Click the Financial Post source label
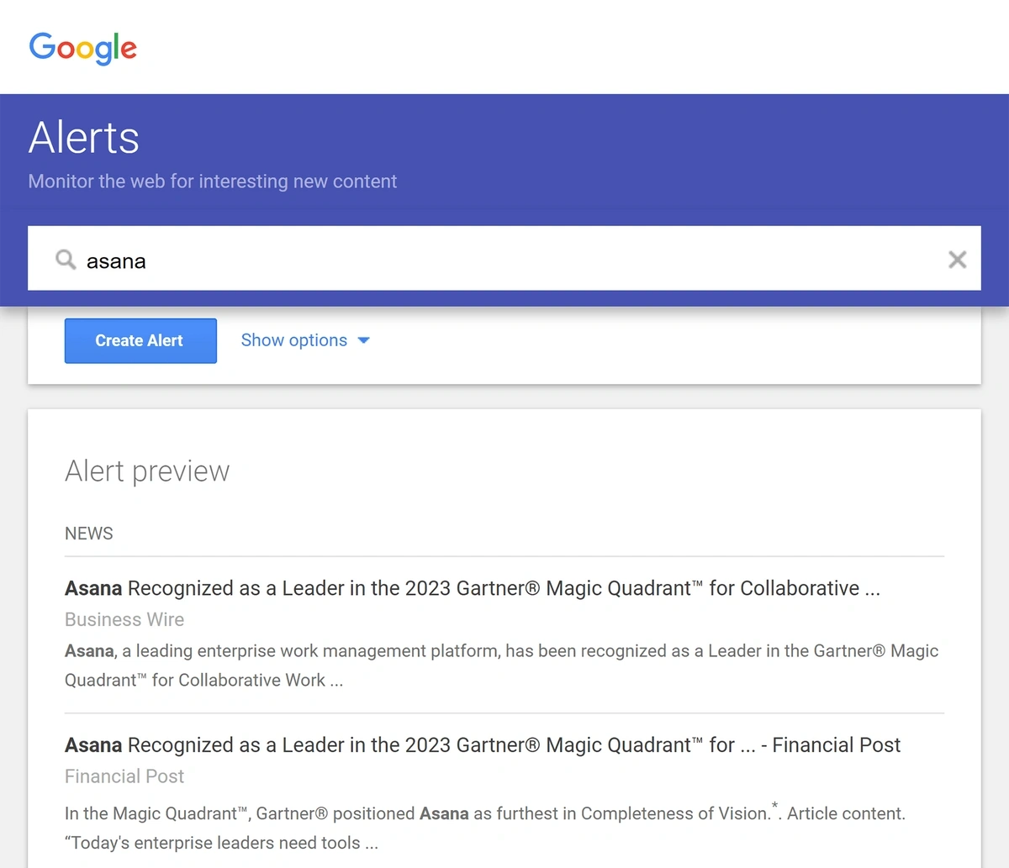 (124, 776)
